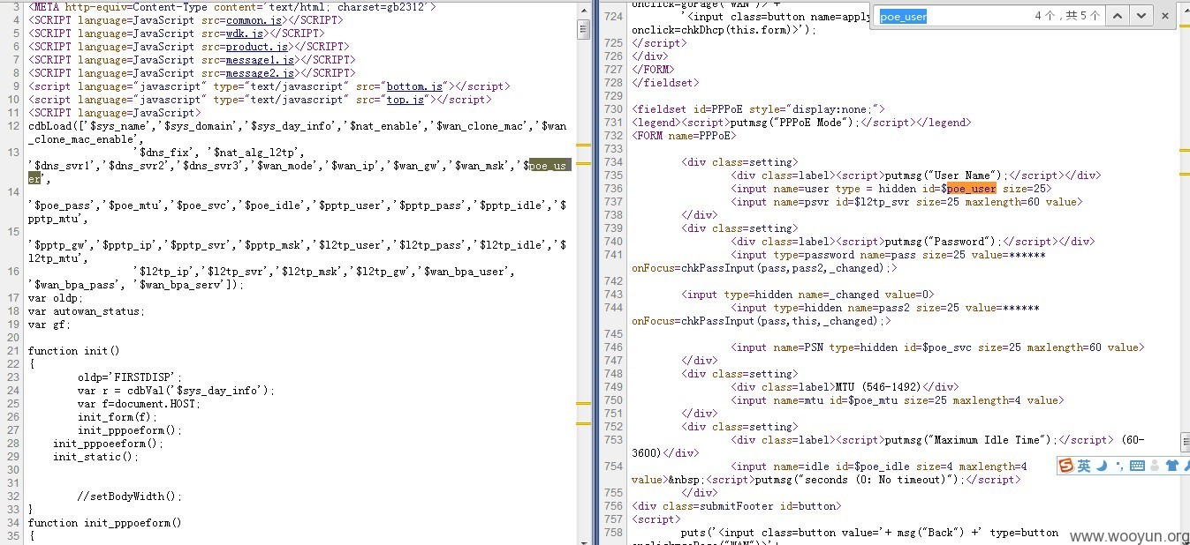Toggle the punctuation mode icon on IME bar
This screenshot has width=1190, height=545.
[x=1119, y=466]
